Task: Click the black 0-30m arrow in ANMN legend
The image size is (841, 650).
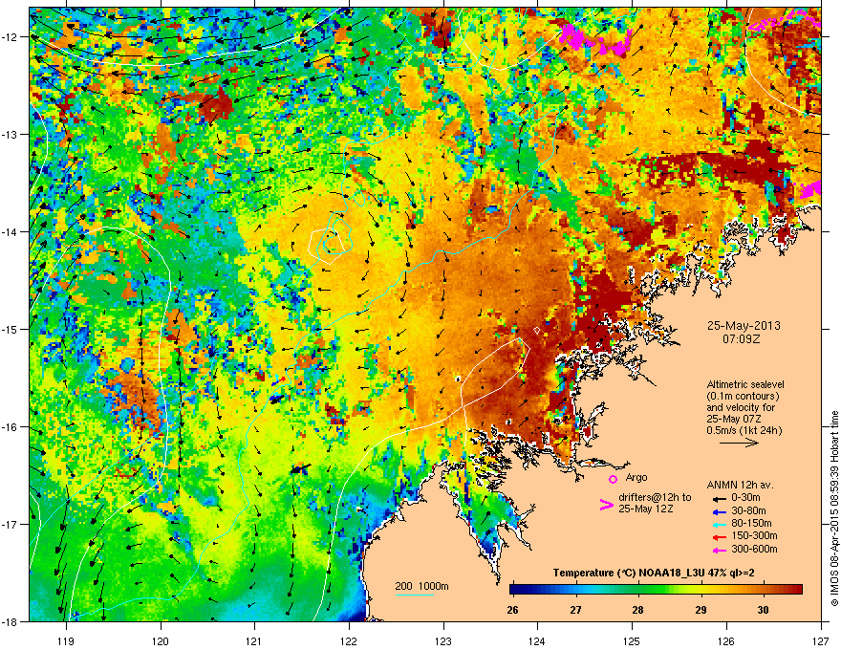Action: [719, 498]
